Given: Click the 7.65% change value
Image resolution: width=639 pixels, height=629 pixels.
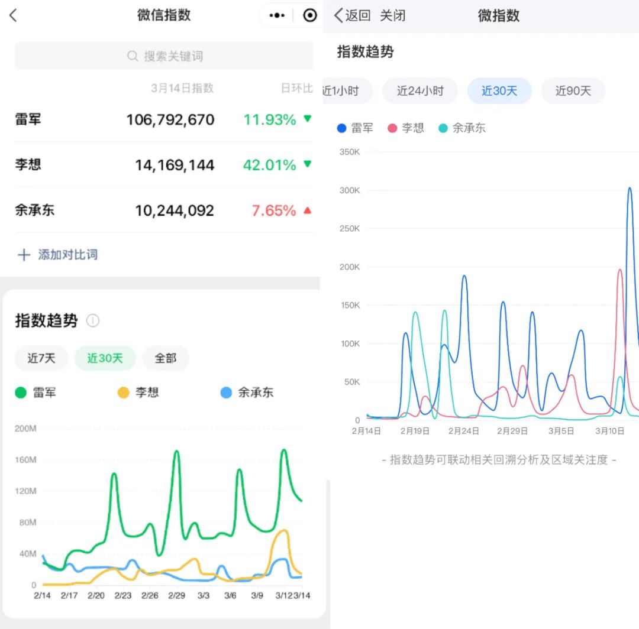Looking at the screenshot, I should coord(274,210).
